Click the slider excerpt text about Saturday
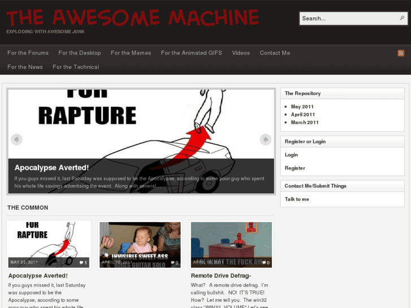Image resolution: width=411 pixels, height=308 pixels. point(139,182)
